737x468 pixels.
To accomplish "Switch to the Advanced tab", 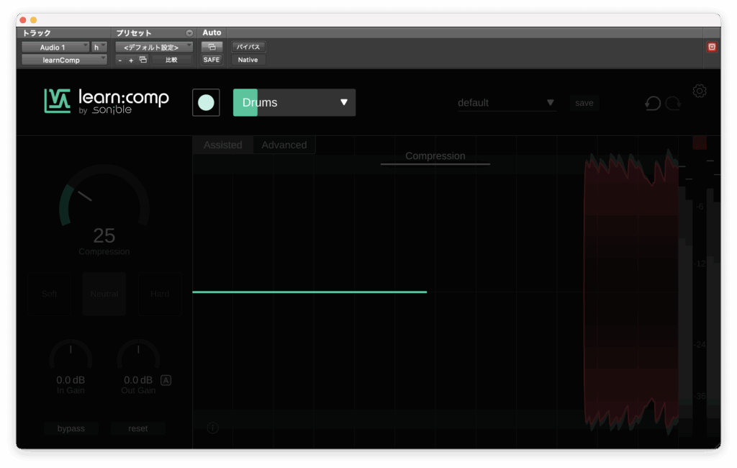I will click(284, 145).
